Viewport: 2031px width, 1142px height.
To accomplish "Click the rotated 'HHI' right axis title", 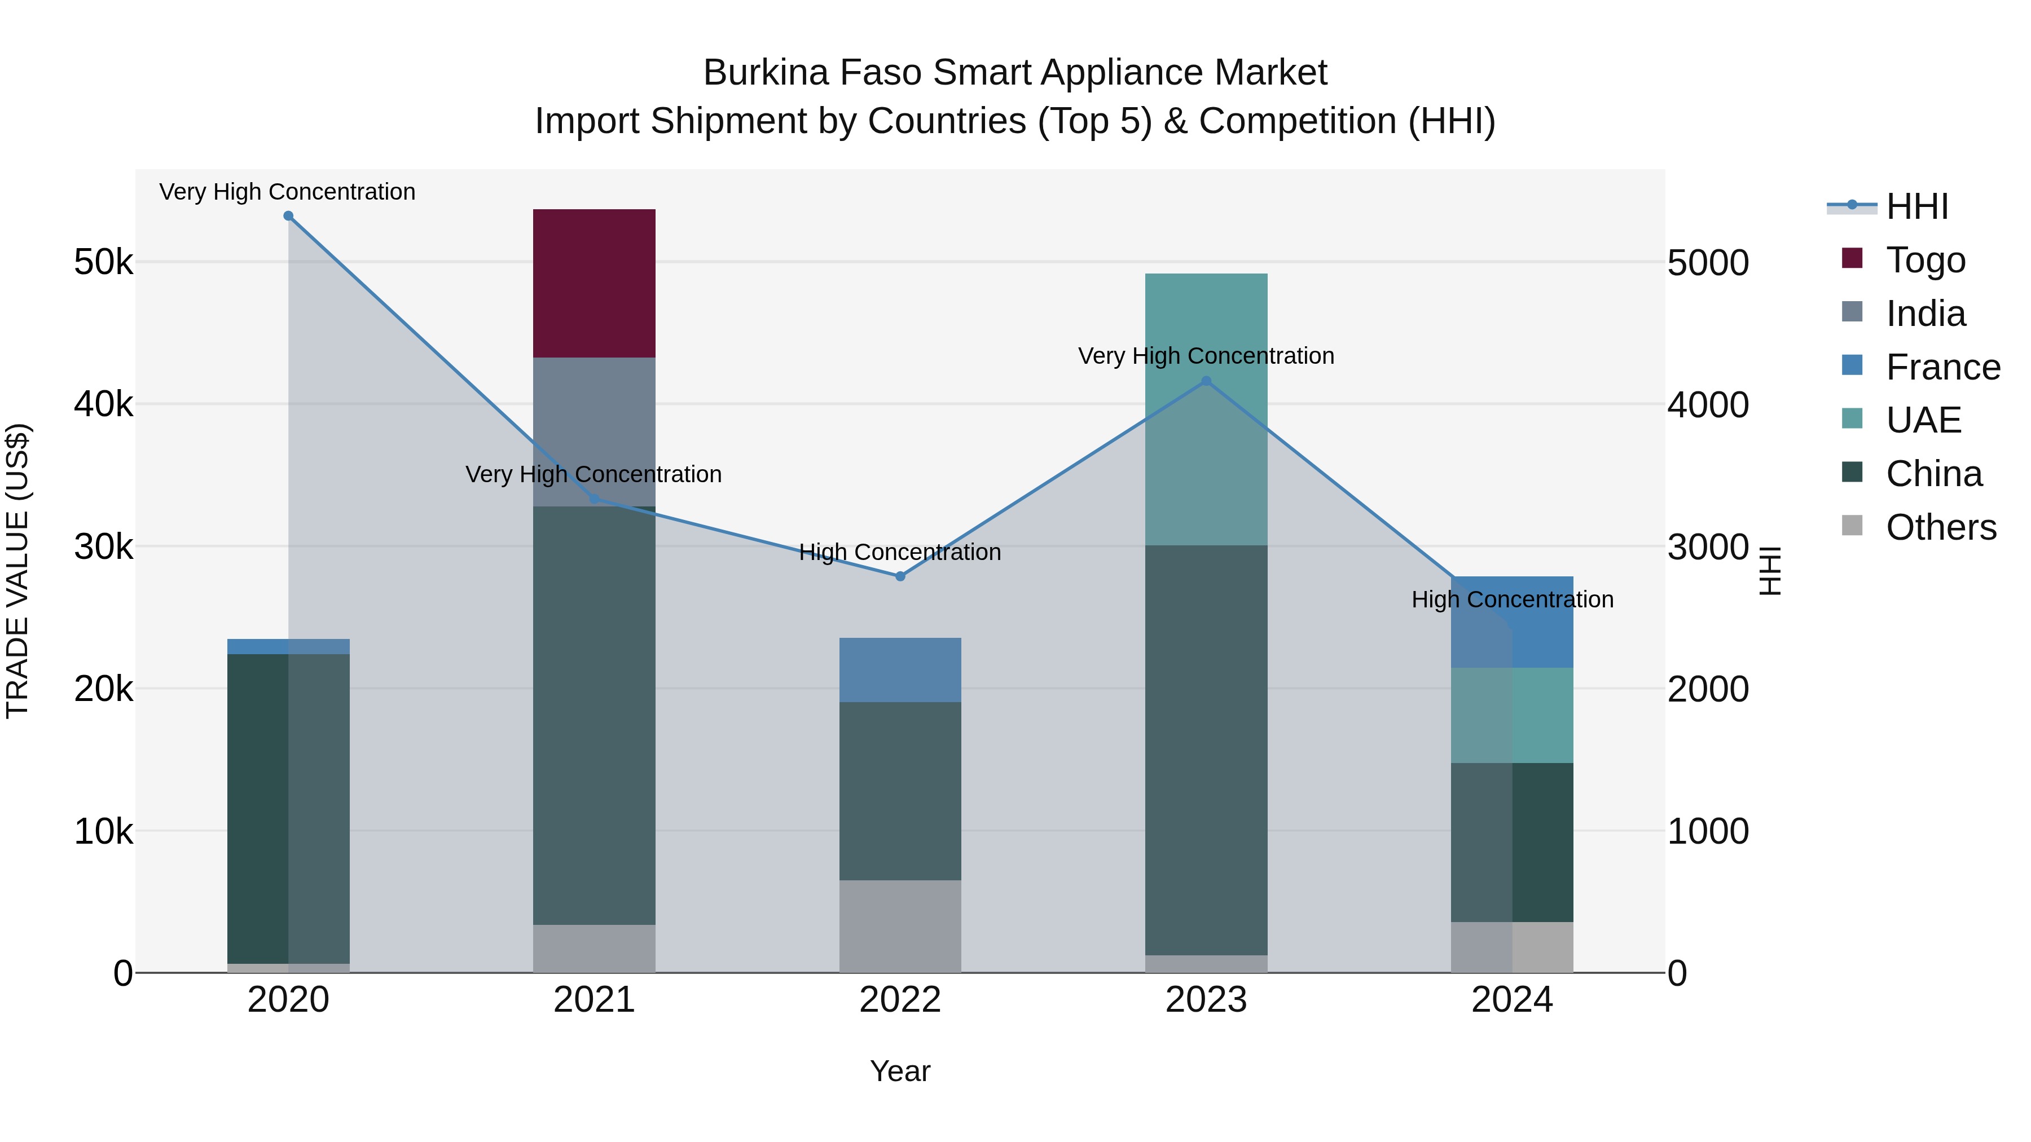I will click(1771, 571).
